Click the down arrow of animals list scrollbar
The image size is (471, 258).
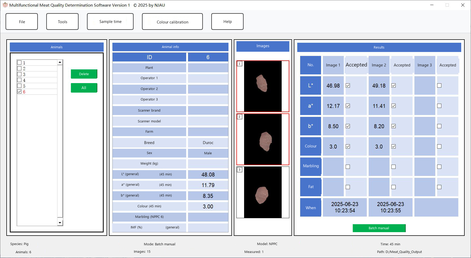point(60,223)
